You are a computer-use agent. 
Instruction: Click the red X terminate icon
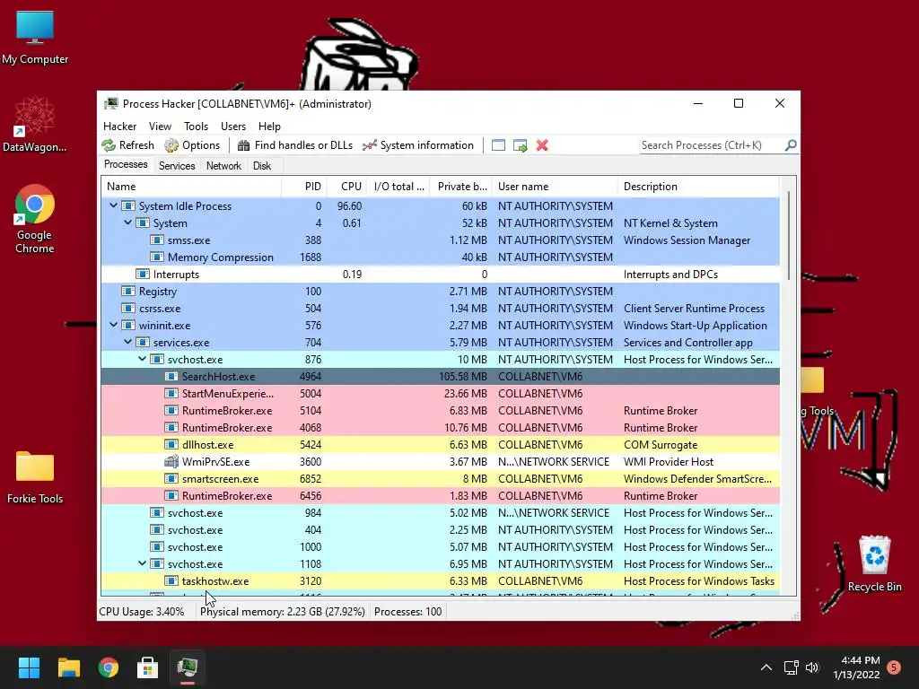point(542,145)
